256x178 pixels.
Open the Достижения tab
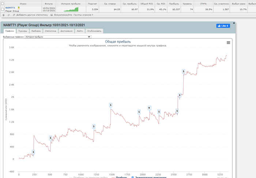(x=66, y=31)
